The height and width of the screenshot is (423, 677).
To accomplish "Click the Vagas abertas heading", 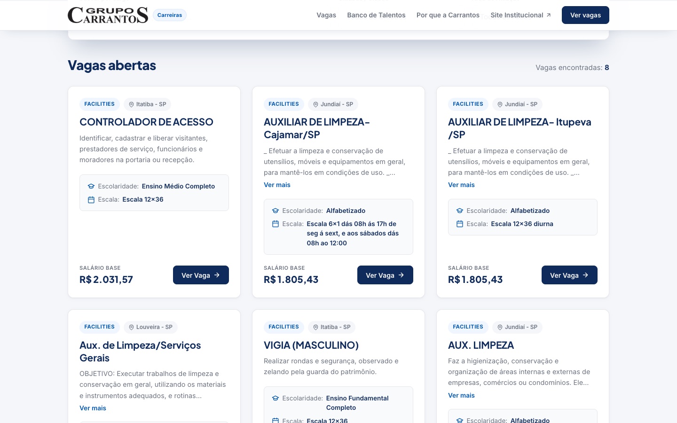I will 112,65.
